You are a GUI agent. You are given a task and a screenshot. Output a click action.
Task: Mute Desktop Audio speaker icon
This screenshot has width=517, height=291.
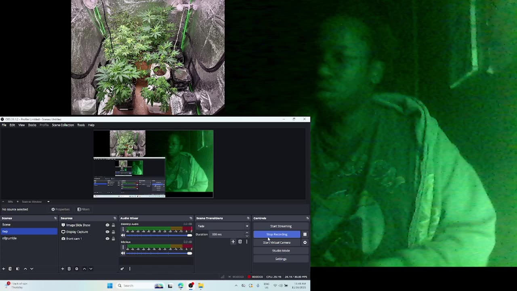tap(123, 236)
